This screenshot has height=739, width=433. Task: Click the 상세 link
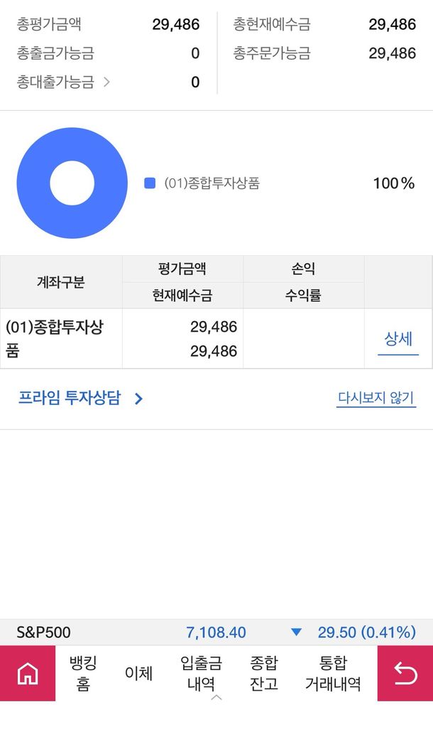coord(398,339)
